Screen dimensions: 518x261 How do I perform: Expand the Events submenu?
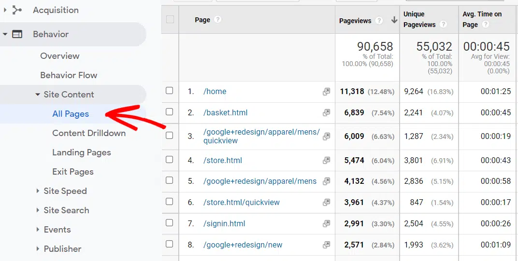[38, 230]
